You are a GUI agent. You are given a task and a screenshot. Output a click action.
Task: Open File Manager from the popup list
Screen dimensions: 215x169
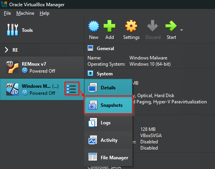(x=108, y=157)
